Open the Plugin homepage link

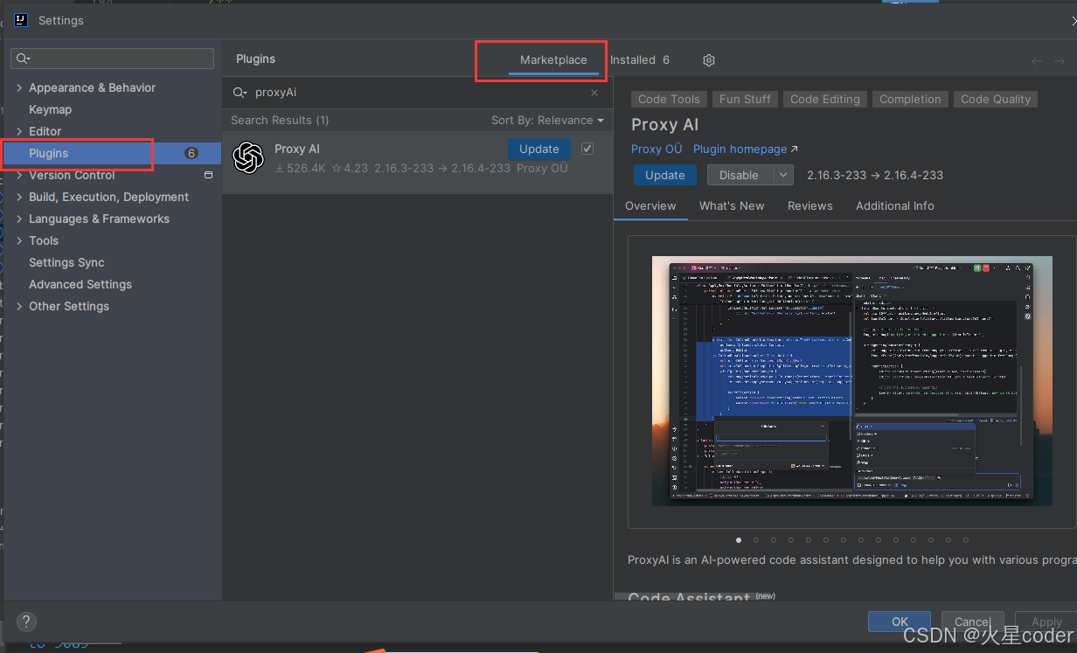[x=740, y=149]
